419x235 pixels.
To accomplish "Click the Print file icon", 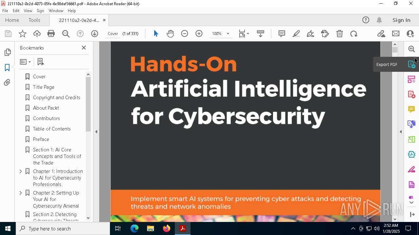I will (x=51, y=34).
